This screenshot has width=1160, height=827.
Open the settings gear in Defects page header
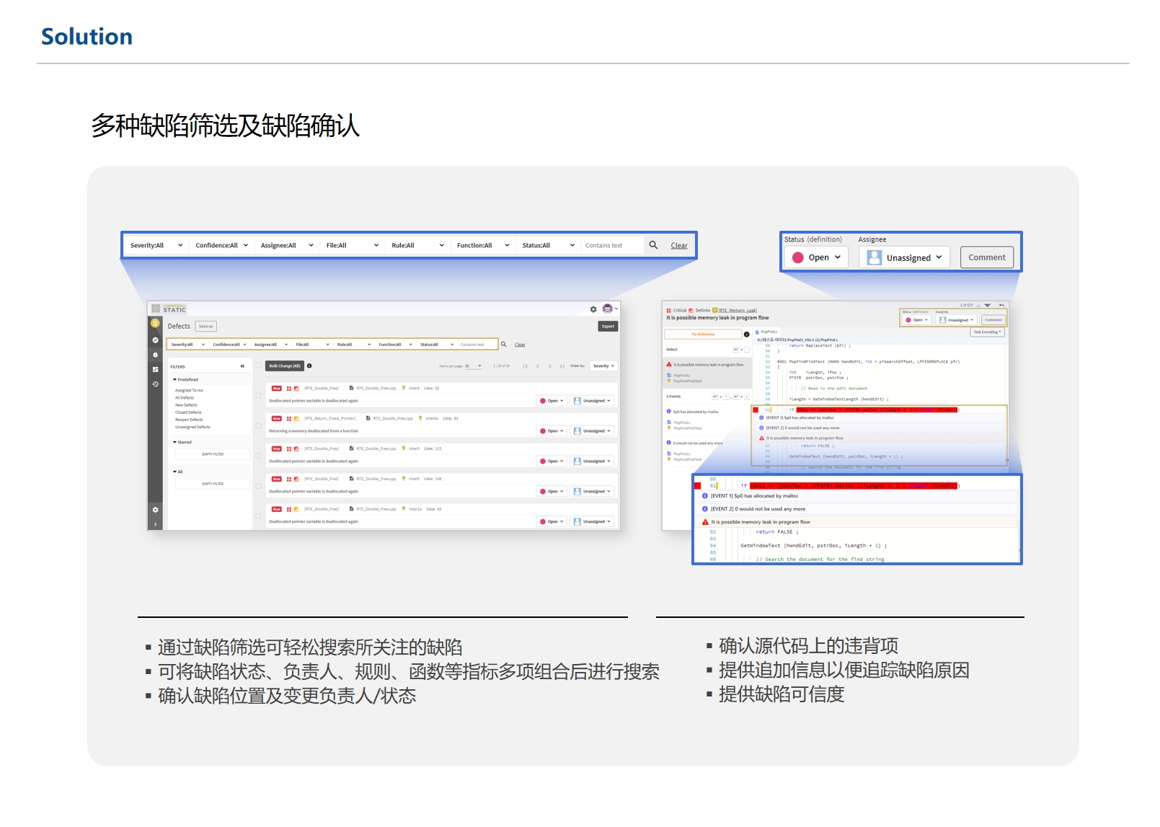click(593, 309)
